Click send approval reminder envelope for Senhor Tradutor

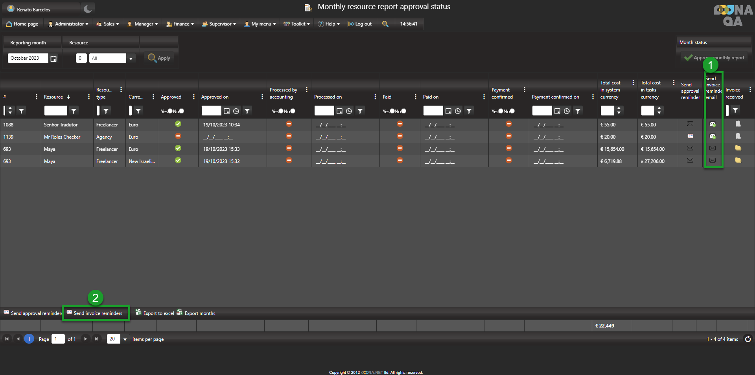coord(690,124)
